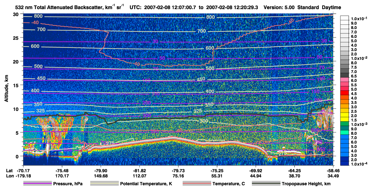Click latitude value -79.73
Image resolution: width=370 pixels, height=190 pixels.
click(x=178, y=171)
